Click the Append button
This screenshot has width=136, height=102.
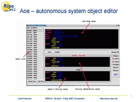(116, 67)
